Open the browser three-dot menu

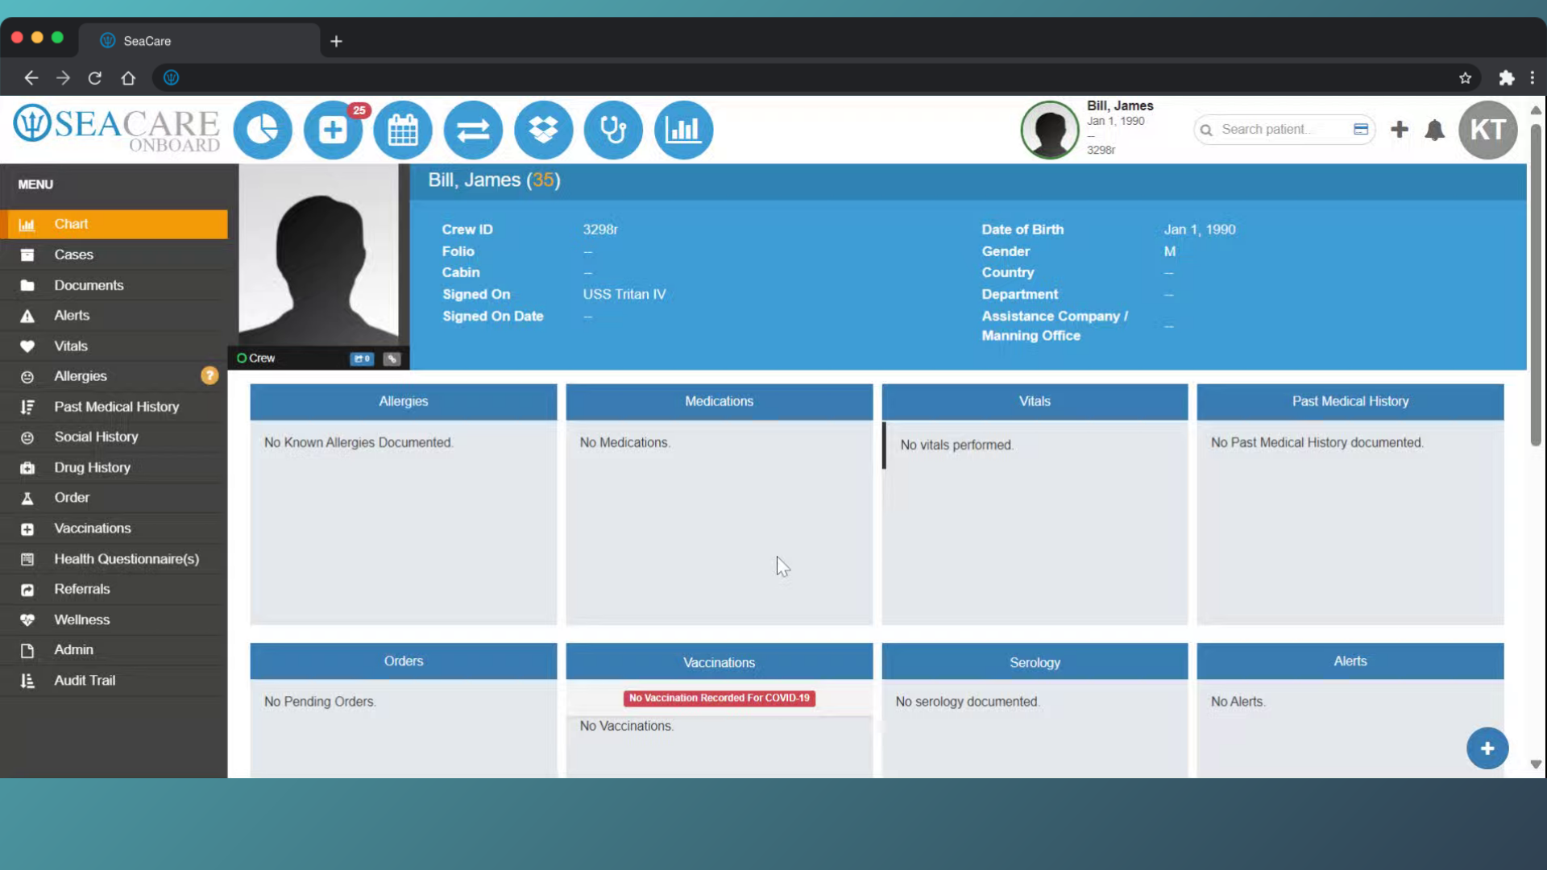coord(1532,78)
